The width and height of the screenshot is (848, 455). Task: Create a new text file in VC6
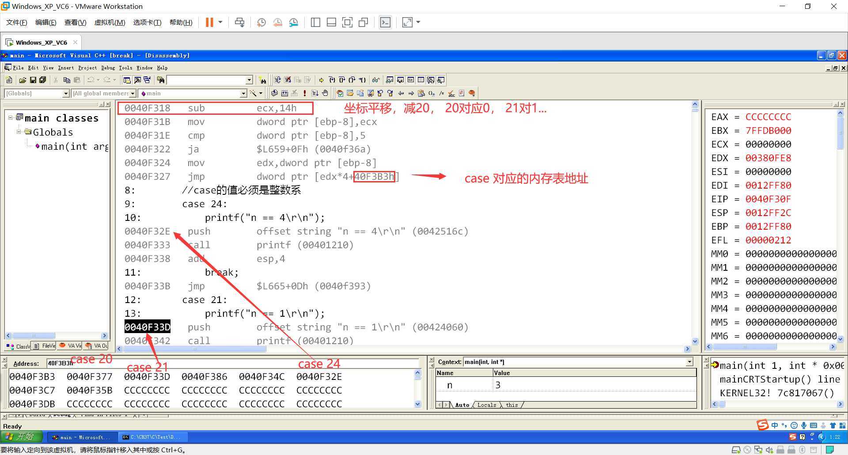(x=9, y=80)
